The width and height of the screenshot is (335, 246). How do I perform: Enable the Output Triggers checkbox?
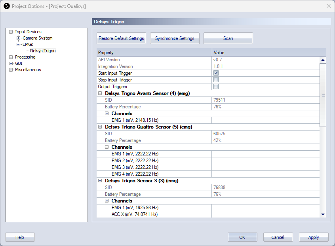coord(216,87)
